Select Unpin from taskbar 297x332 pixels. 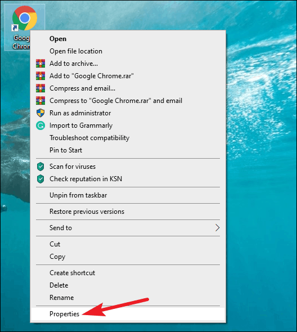(128, 195)
